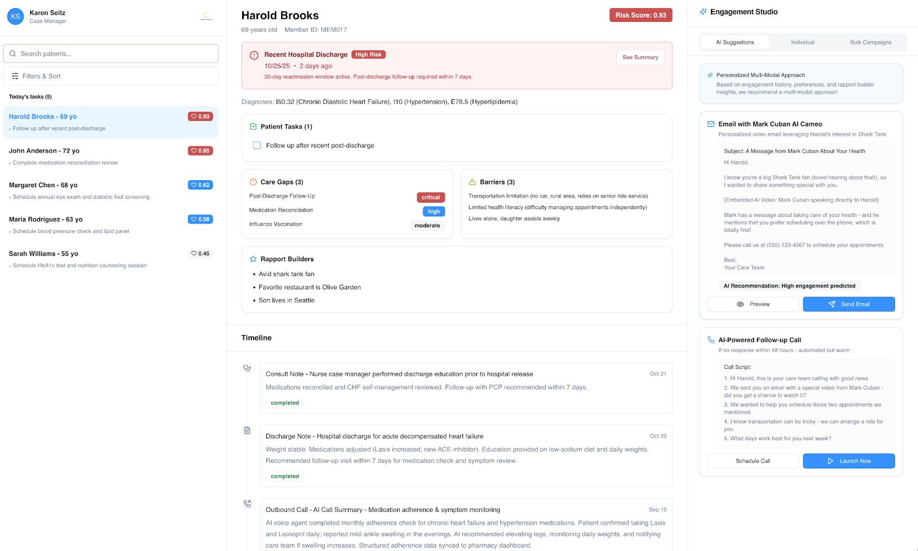The image size is (918, 551).
Task: Click the loading logo beside Karen Seitz
Action: pos(206,17)
